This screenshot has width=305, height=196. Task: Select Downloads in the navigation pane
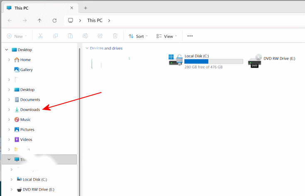pos(30,110)
